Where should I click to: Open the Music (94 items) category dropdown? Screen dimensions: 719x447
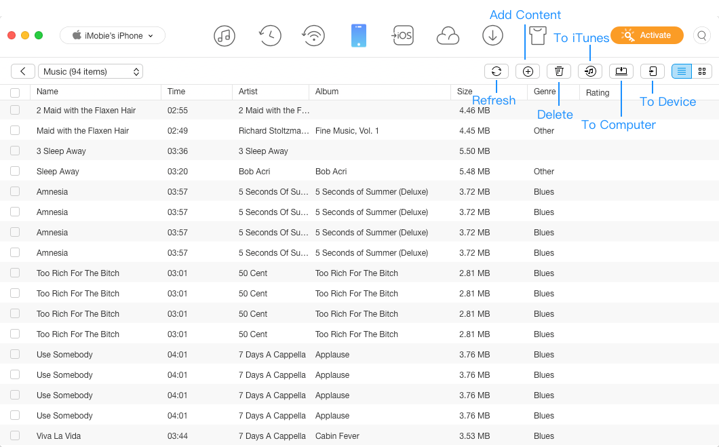[x=90, y=71]
